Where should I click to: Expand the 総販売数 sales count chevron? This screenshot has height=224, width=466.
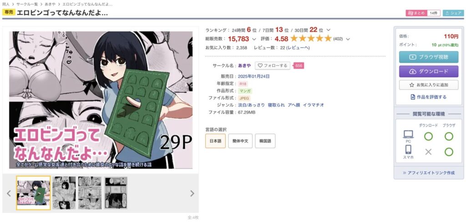click(x=254, y=39)
